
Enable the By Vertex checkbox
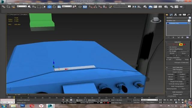point(168,47)
